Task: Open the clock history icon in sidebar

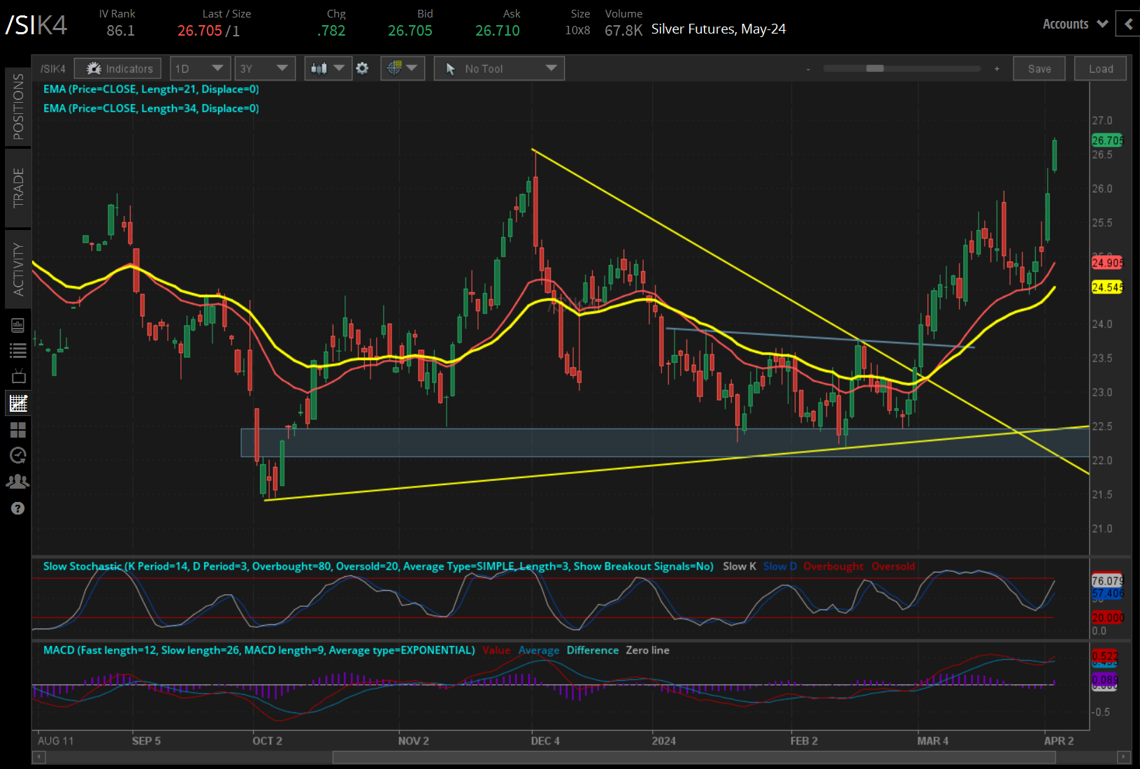Action: (18, 456)
